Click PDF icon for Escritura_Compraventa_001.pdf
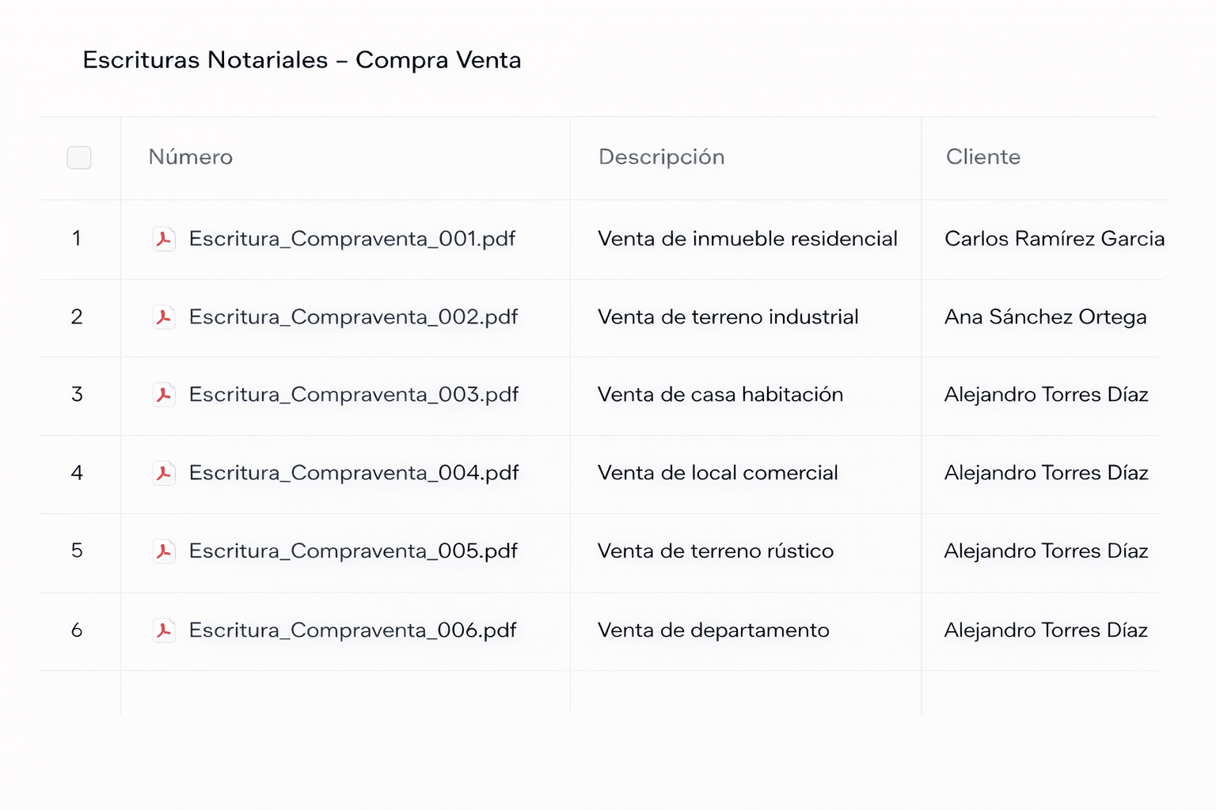This screenshot has height=810, width=1216. 164,239
